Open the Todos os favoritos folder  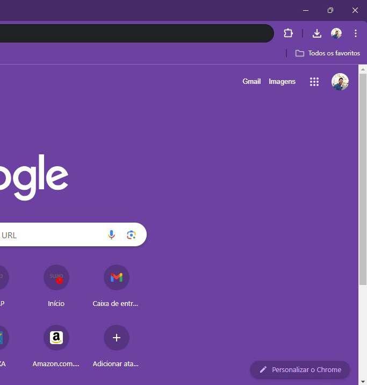tap(328, 53)
